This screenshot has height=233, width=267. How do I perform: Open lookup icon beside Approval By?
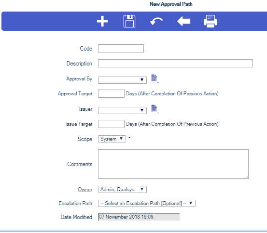154,78
